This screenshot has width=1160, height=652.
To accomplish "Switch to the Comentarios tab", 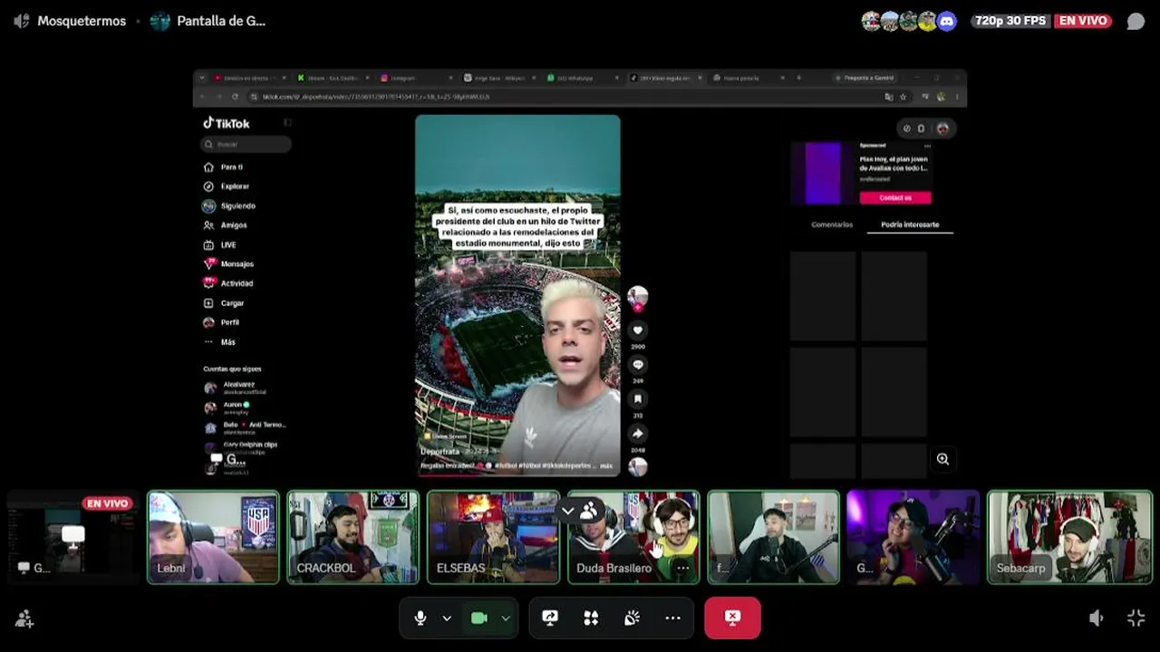I will pos(832,225).
